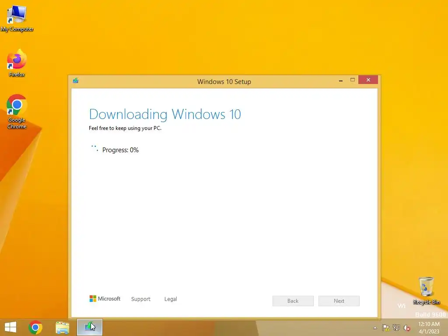Click the 'Downloading Windows 10' heading

coord(165,114)
